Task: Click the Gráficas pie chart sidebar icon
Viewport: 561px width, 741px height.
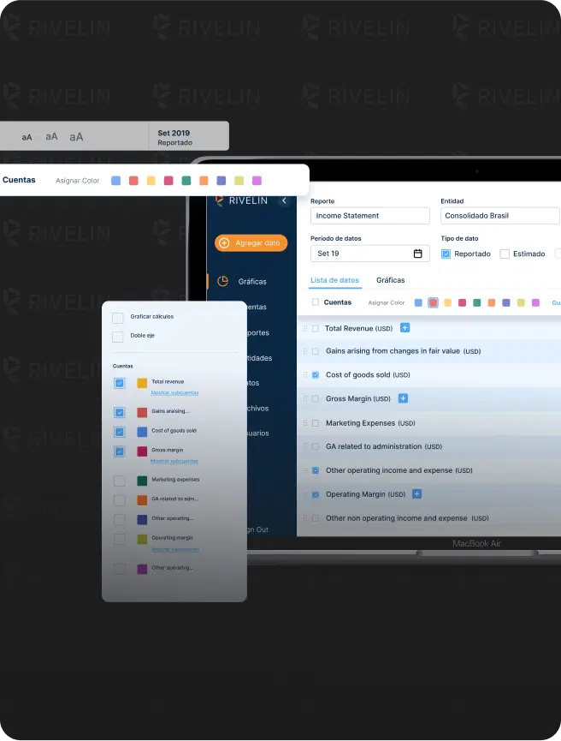Action: [222, 281]
